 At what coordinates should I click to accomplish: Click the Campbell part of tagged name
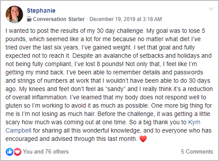click(x=18, y=130)
